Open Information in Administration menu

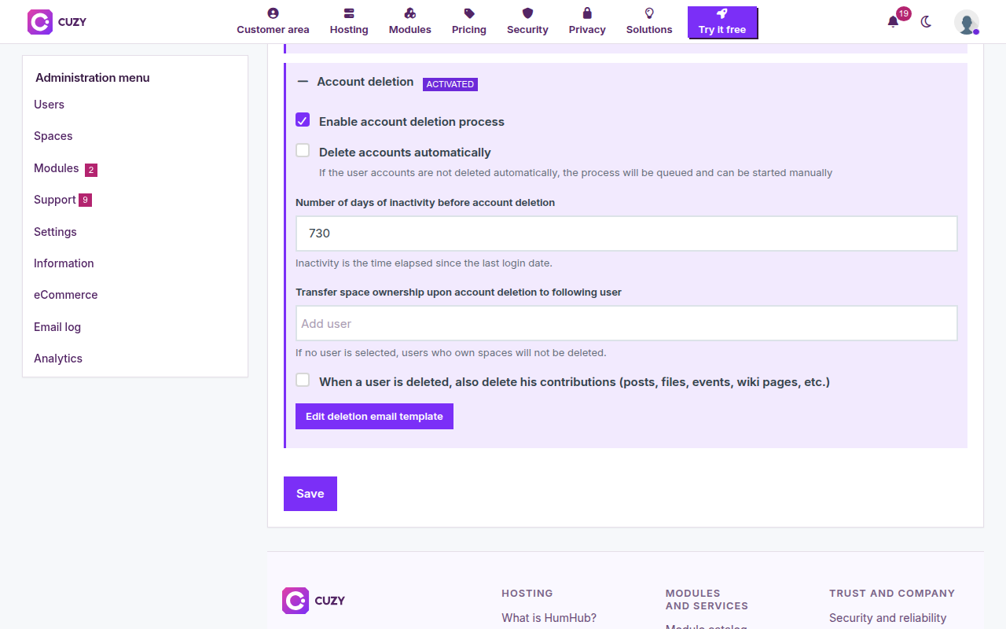click(64, 263)
